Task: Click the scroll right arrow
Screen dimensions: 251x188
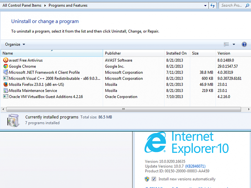Action: [249, 109]
